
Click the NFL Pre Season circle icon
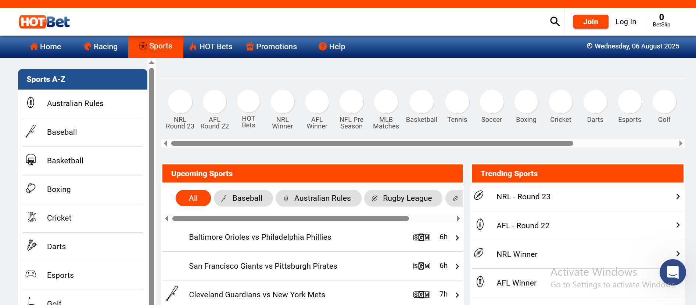352,102
